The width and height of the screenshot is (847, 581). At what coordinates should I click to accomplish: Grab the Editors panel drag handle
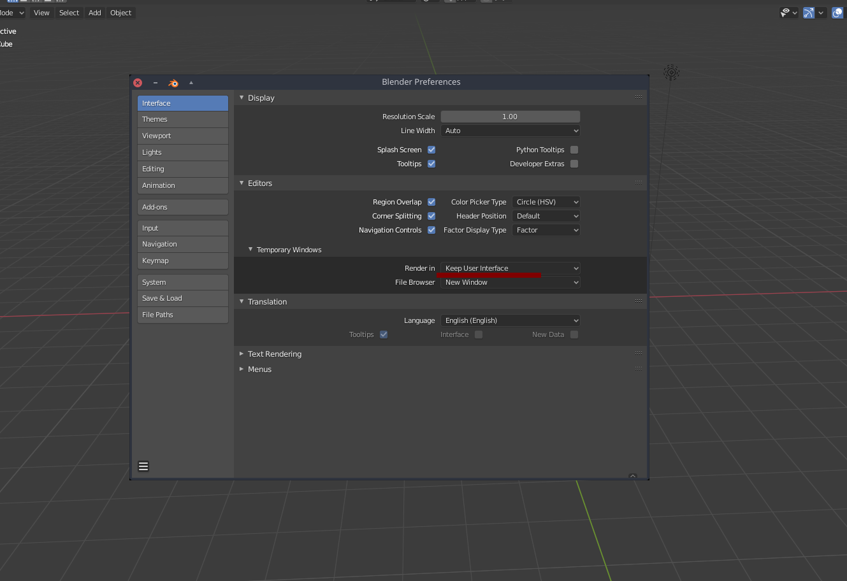(638, 183)
